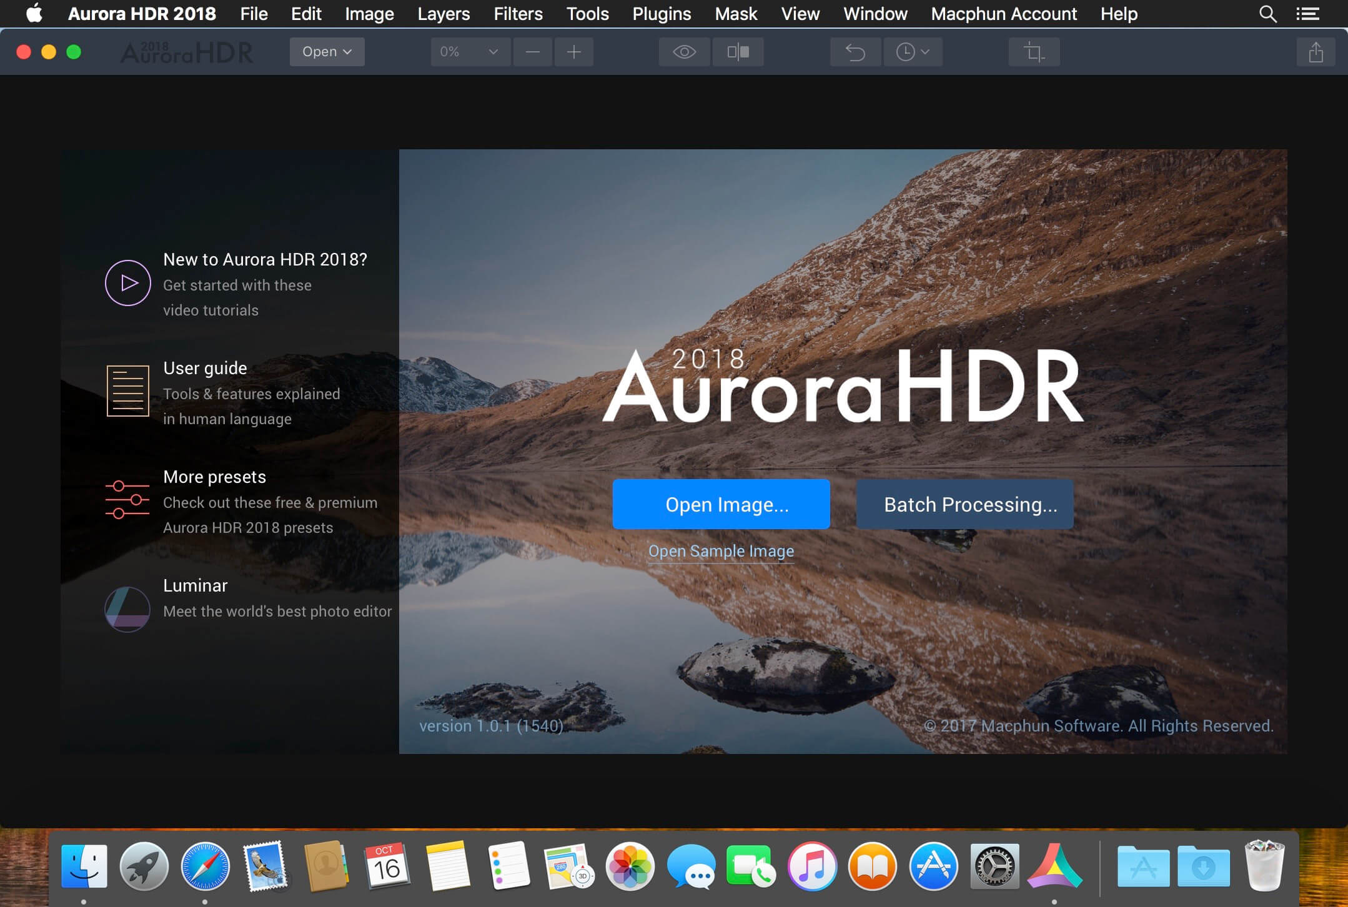Image resolution: width=1348 pixels, height=907 pixels.
Task: Zoom in with the plus button
Action: pos(573,52)
